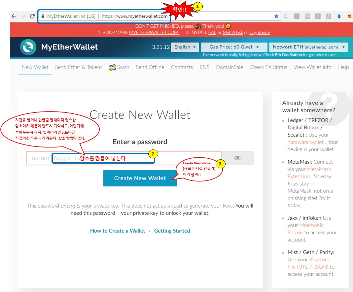Click the password input field
Image resolution: width=353 pixels, height=292 pixels.
124,158
